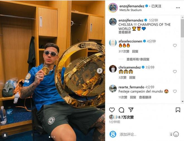Viewport: 184px width, 141px height.
Task: Click the comments scrollbar down arrow
Action: coord(183,101)
